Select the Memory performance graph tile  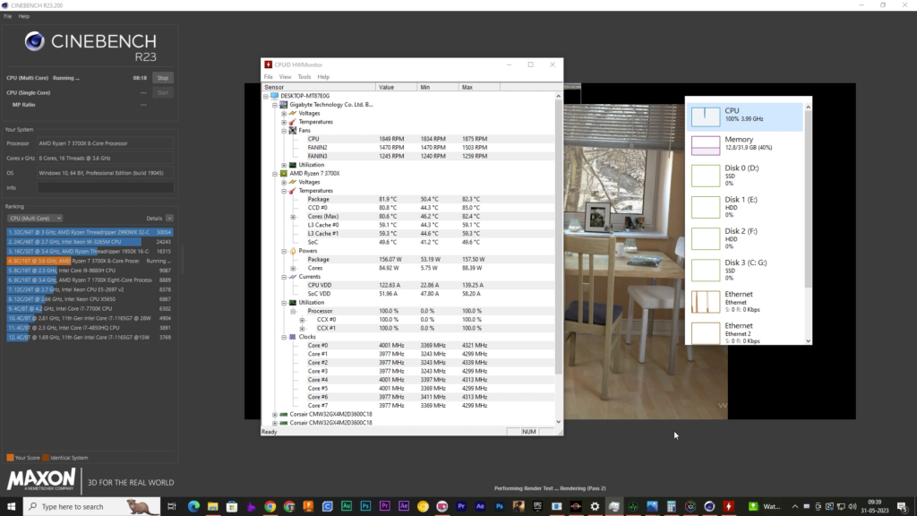(746, 144)
